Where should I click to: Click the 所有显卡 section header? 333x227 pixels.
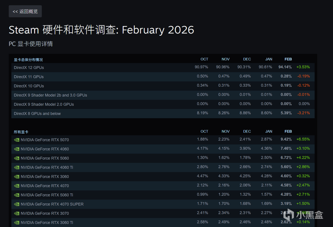tap(21, 132)
